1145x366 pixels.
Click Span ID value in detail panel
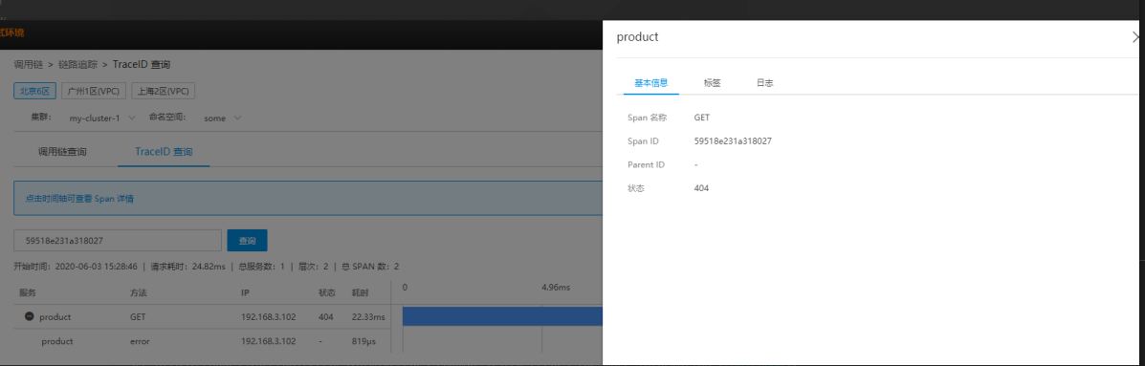pyautogui.click(x=733, y=140)
